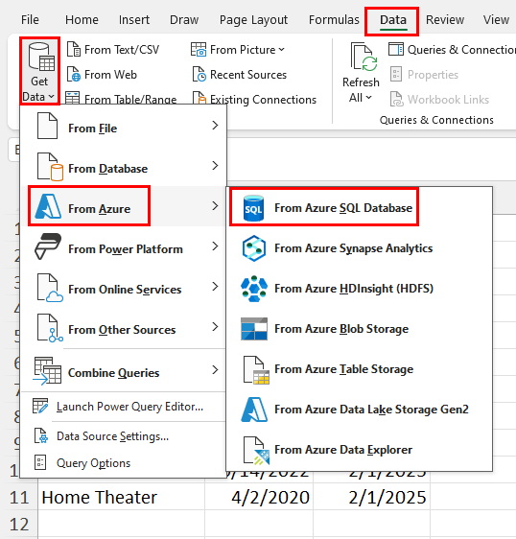
Task: Click the From Web globe icon
Action: click(x=74, y=74)
